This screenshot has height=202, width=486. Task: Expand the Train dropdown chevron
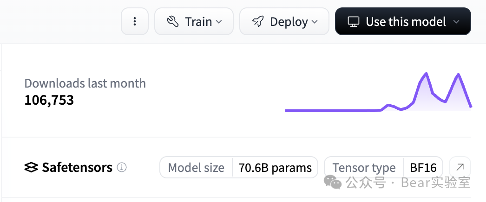click(219, 22)
